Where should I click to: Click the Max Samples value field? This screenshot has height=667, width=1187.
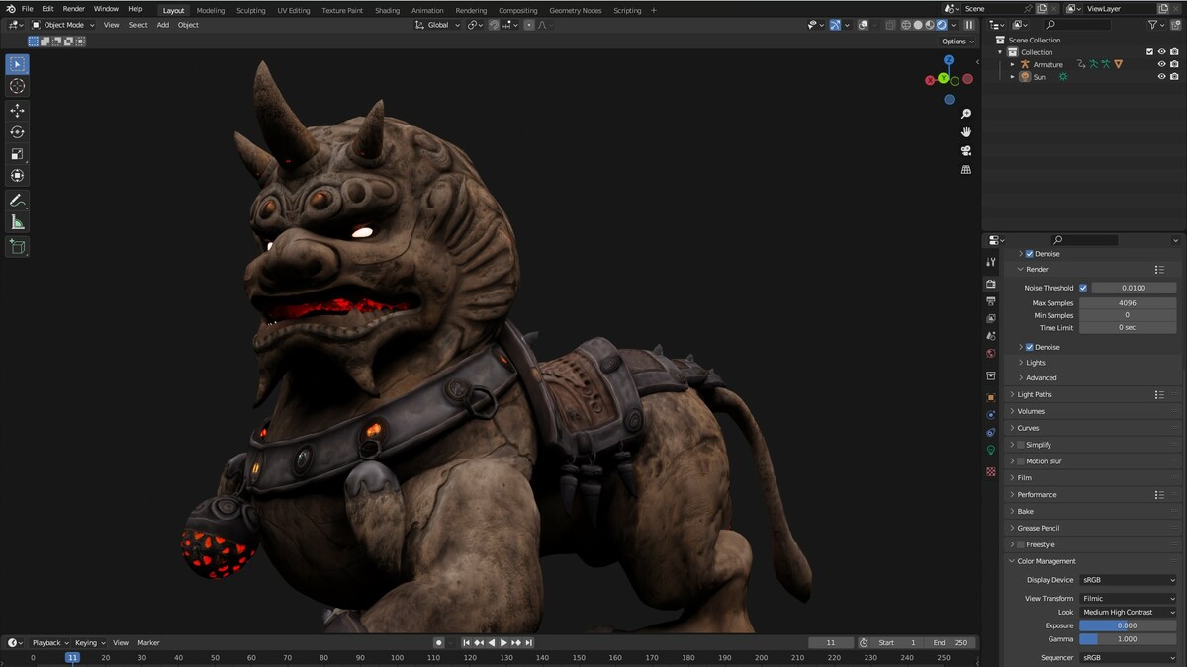pos(1128,303)
